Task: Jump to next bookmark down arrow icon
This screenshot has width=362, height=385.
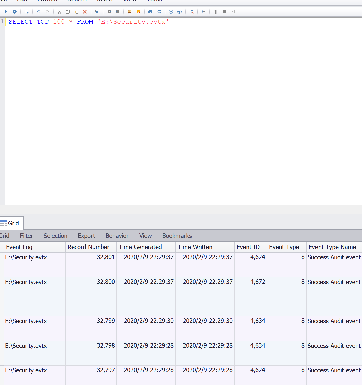Action: click(179, 12)
